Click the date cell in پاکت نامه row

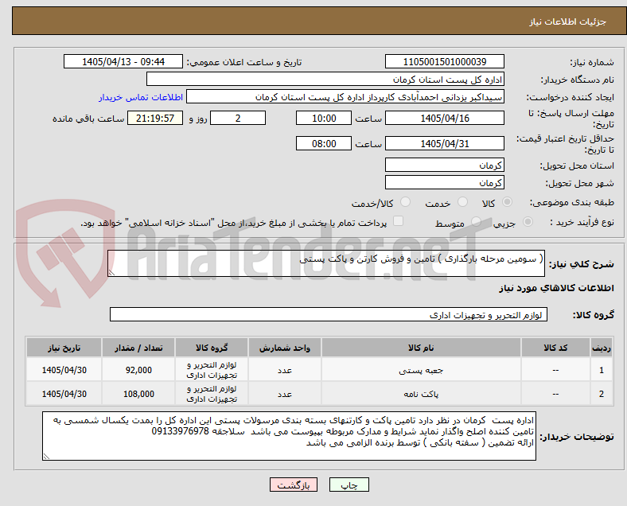coord(64,394)
